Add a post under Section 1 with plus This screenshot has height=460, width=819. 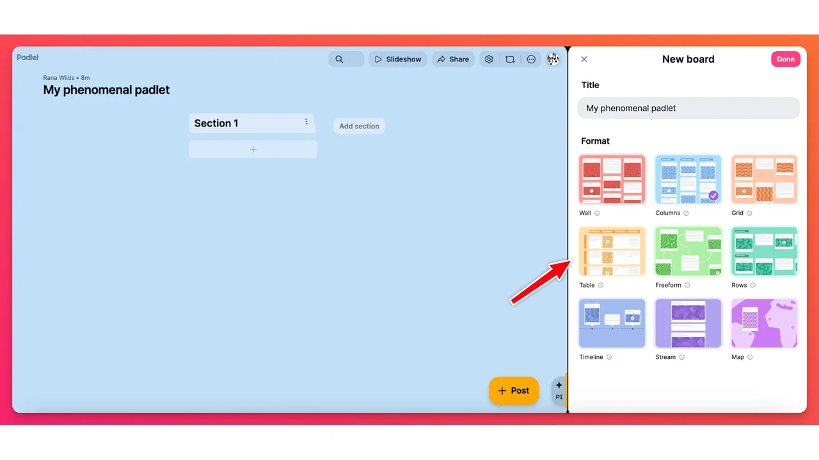click(x=253, y=149)
